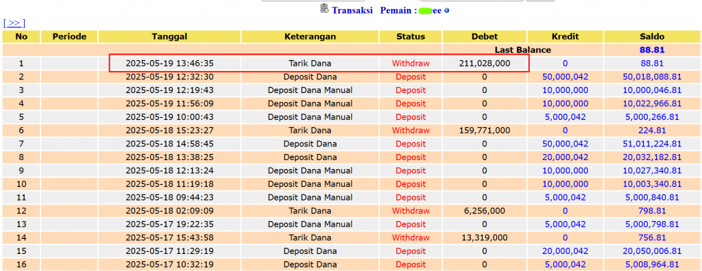Click the Transaksi heading text

(x=352, y=10)
